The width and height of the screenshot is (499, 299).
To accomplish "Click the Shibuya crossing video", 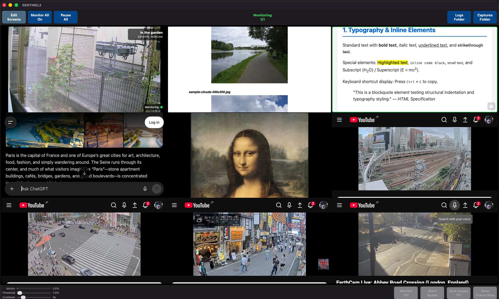I will click(84, 244).
